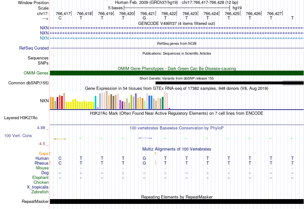Click the chr17:766,417-766,428 coordinate text
The width and height of the screenshot is (304, 209).
210,3
